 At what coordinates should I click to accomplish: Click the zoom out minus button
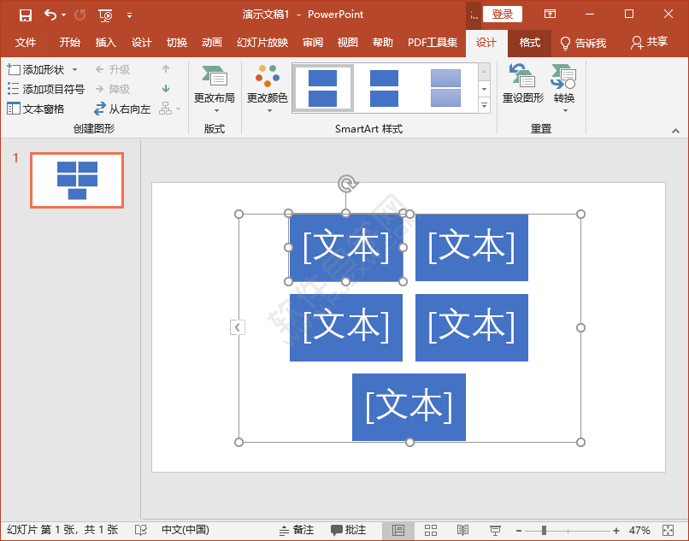(519, 531)
